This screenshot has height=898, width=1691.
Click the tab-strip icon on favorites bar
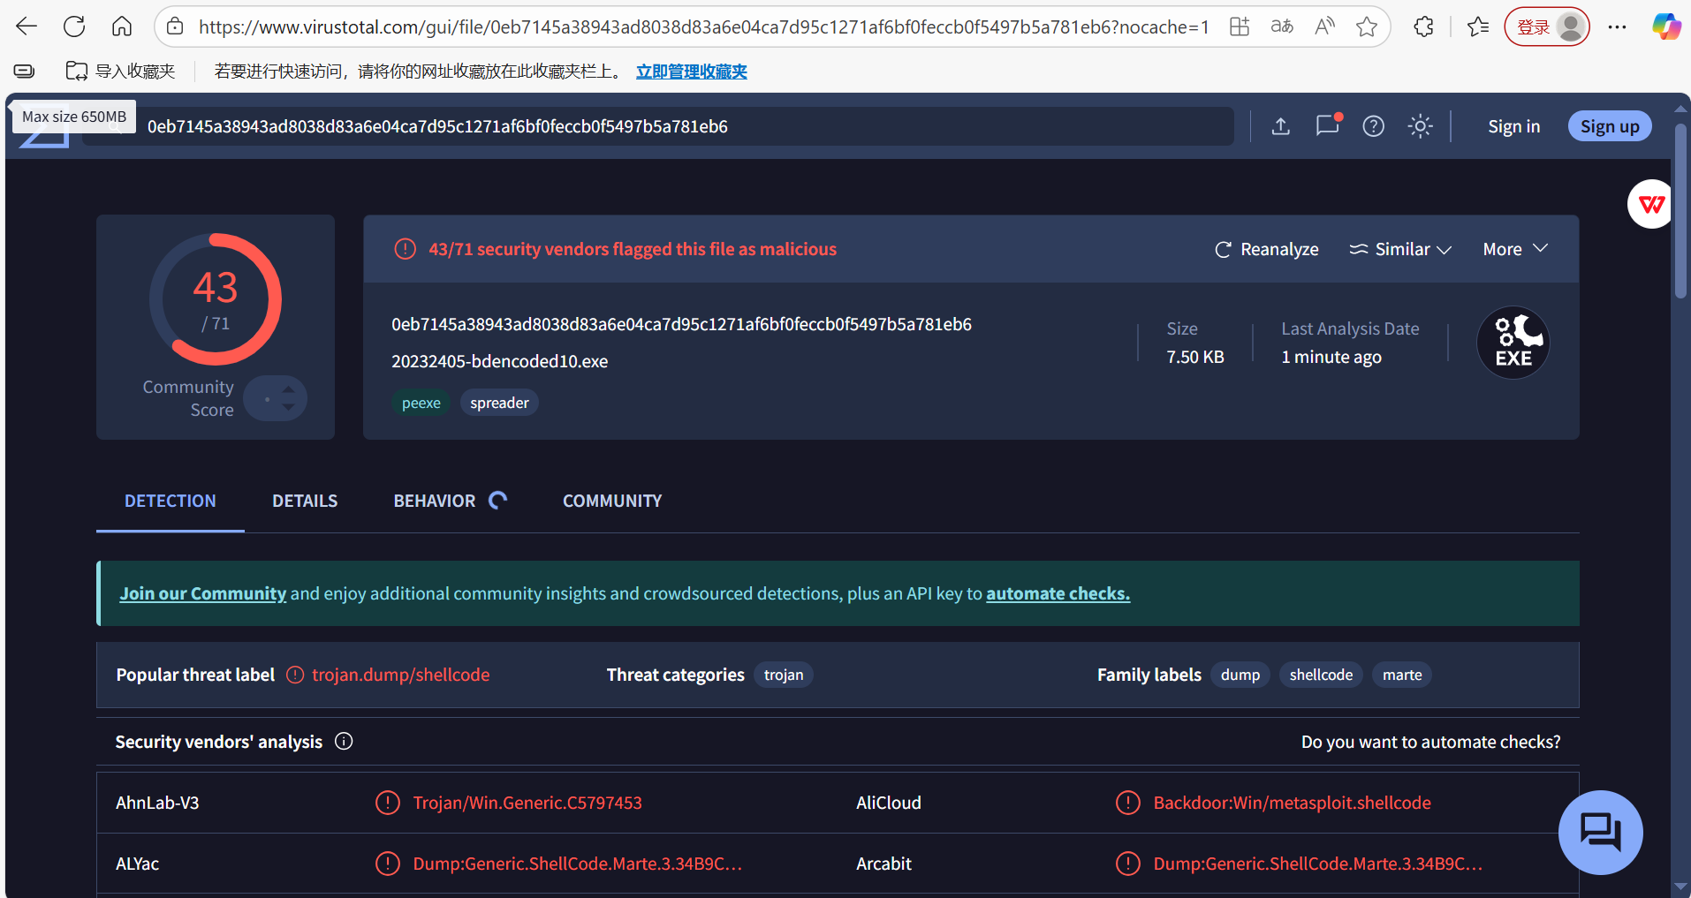(x=24, y=71)
